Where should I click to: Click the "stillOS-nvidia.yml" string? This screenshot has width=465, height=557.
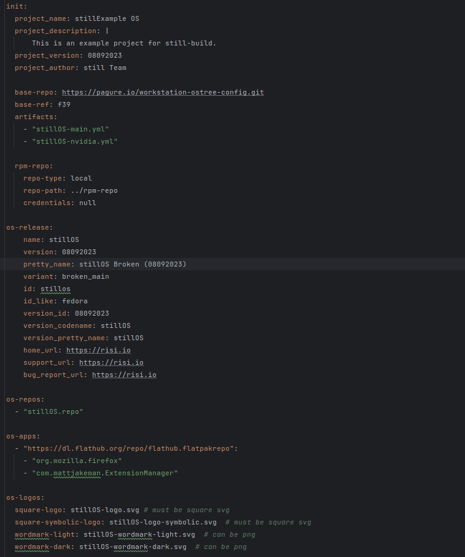pyautogui.click(x=74, y=141)
